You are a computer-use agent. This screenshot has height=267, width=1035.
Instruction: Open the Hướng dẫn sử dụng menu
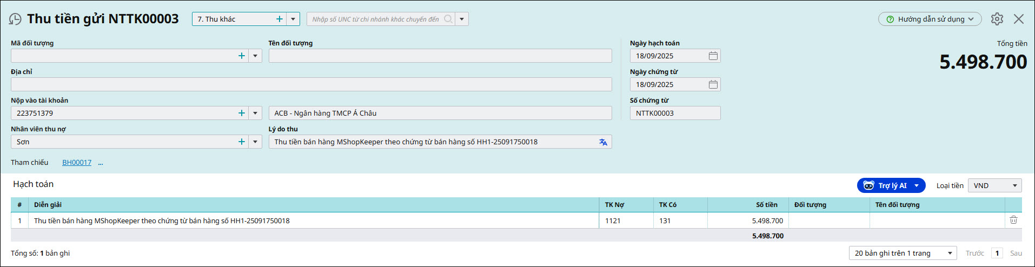929,19
